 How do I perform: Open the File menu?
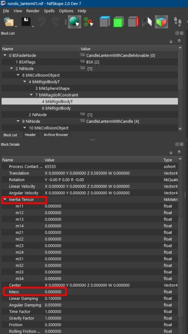[6, 11]
